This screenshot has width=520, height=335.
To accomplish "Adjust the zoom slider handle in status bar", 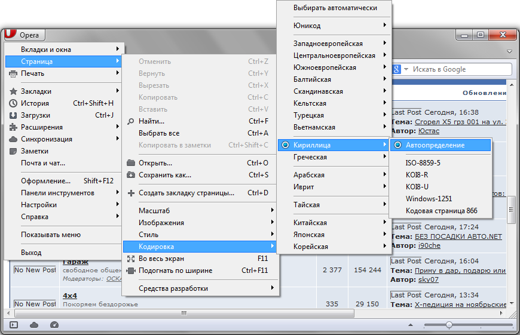I will 449,325.
